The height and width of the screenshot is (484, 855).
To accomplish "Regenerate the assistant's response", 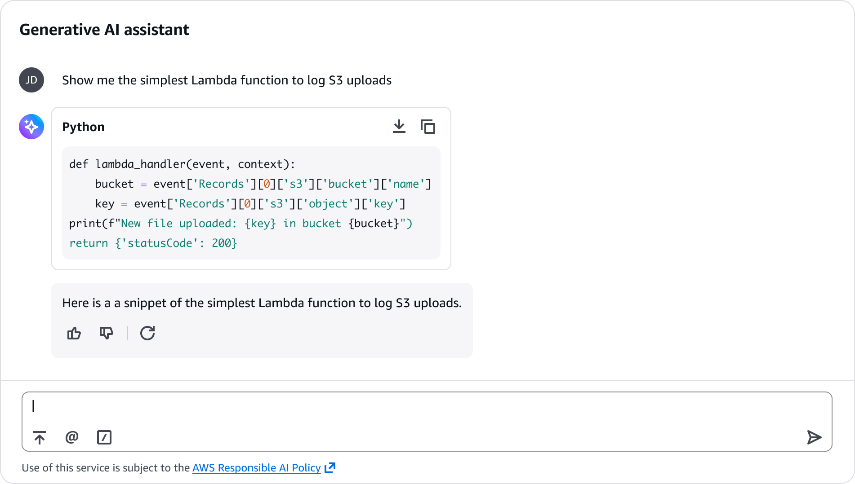I will (x=147, y=333).
